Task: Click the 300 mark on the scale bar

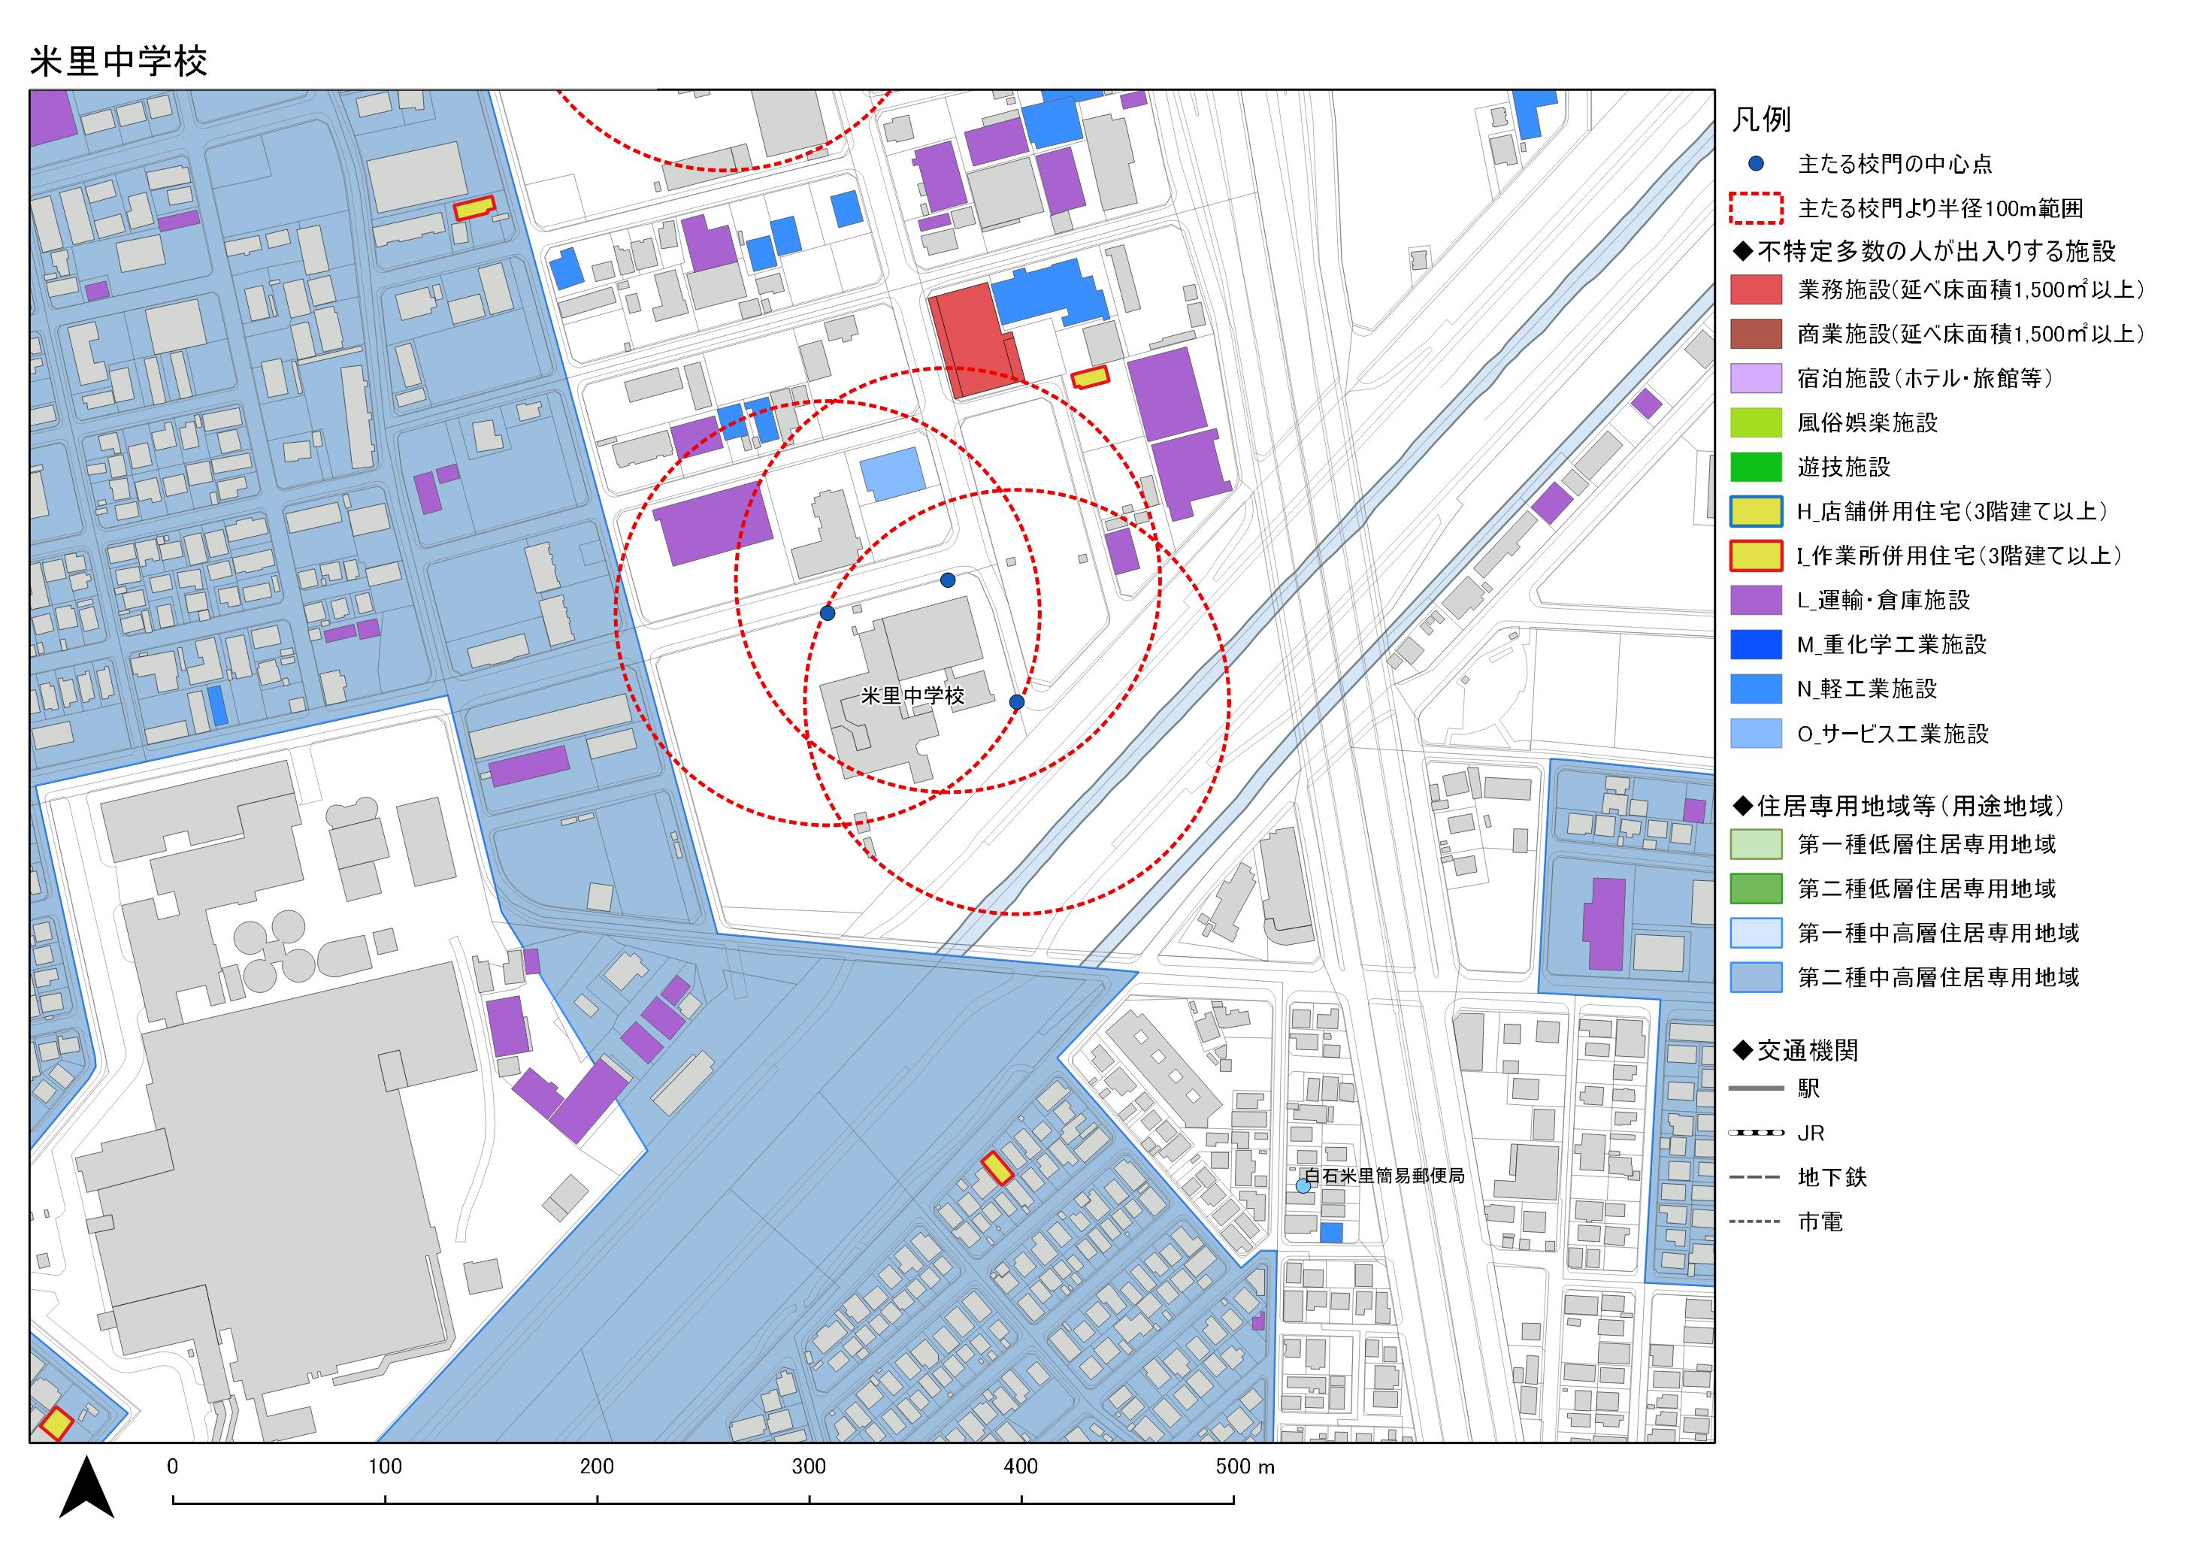Action: click(810, 1467)
